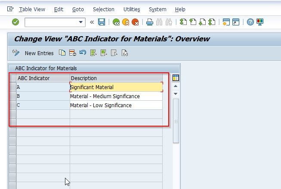Open Help via blue question mark

(x=250, y=22)
